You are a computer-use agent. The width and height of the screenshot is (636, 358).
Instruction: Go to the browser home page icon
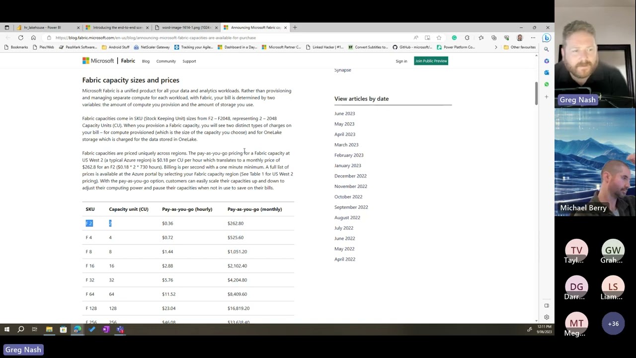(x=33, y=38)
